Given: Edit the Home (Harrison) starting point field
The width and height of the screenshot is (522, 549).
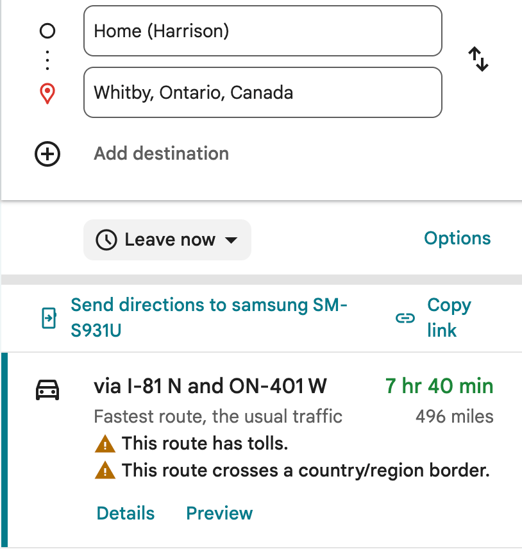Looking at the screenshot, I should tap(262, 31).
